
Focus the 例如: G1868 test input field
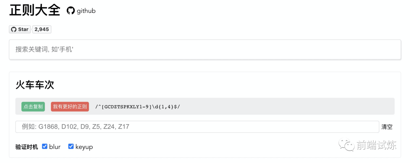pyautogui.click(x=197, y=127)
